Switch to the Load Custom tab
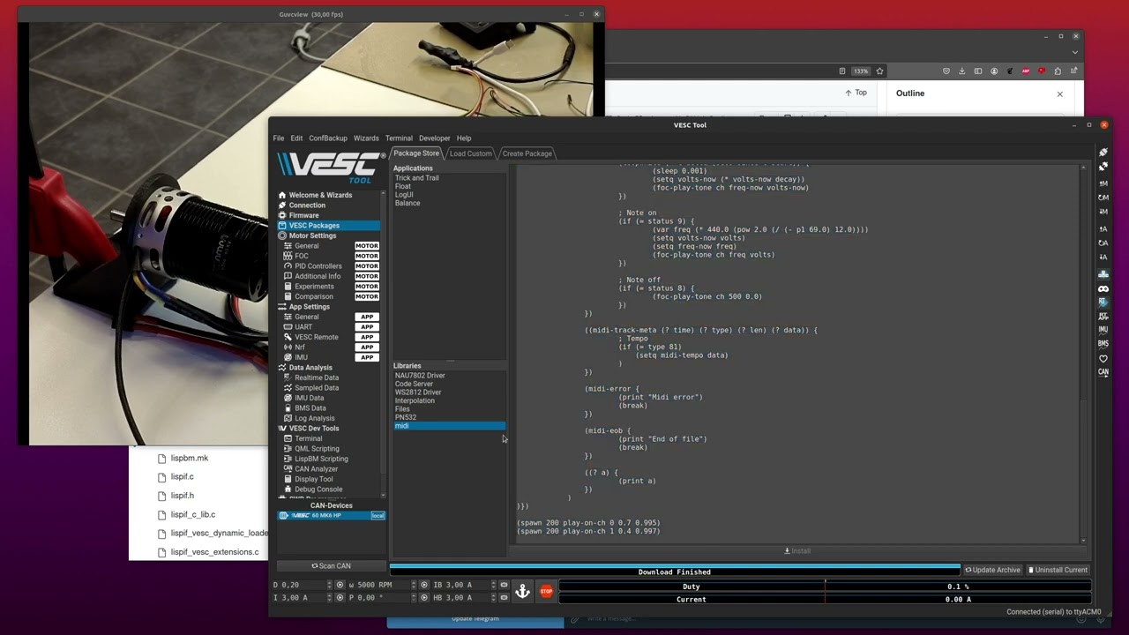Viewport: 1129px width, 635px height. pos(470,153)
